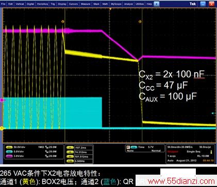The image size is (217, 187).
Task: Open the File menu
Action: pyautogui.click(x=3, y=4)
